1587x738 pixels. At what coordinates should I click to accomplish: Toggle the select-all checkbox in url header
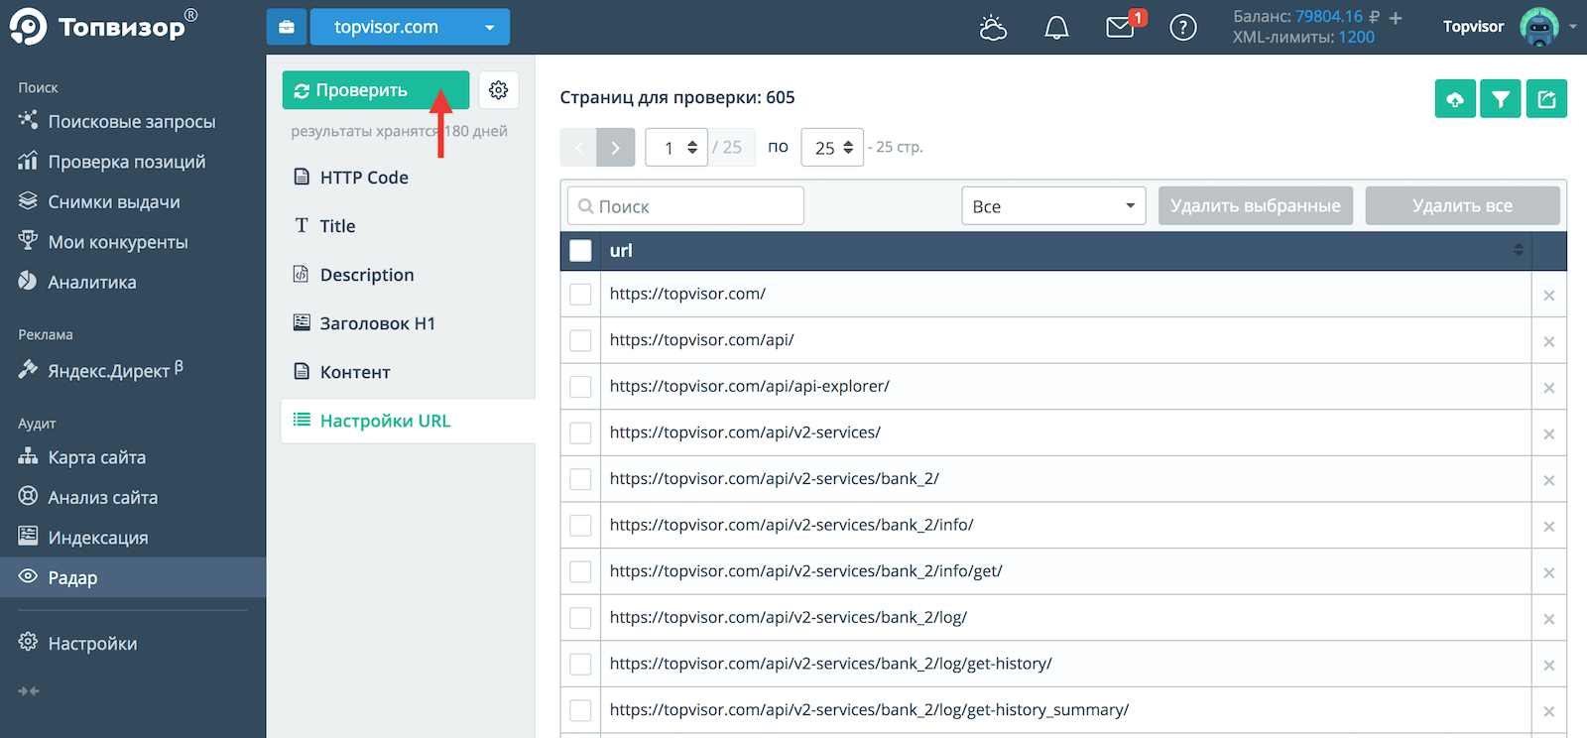581,251
